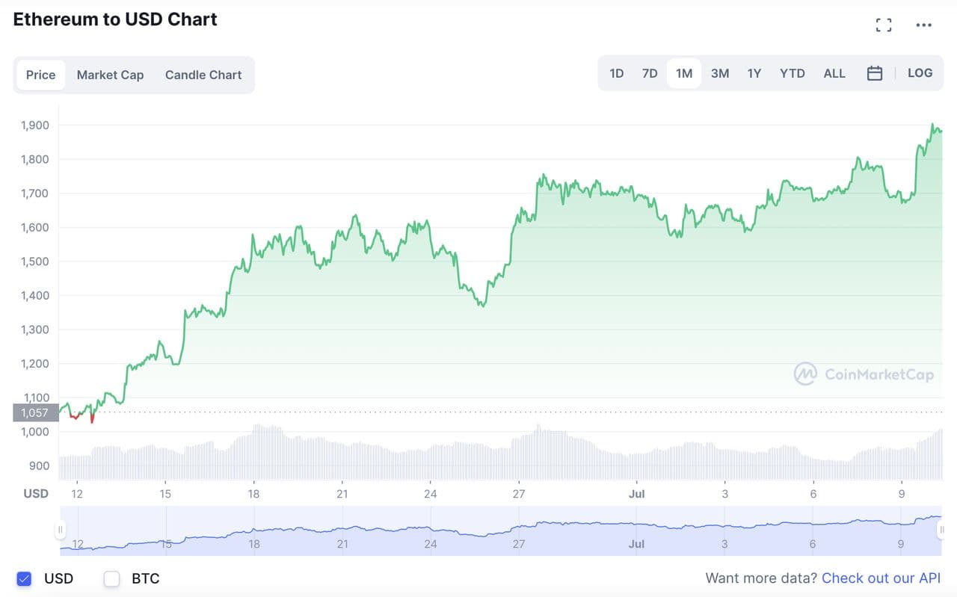Open the calendar date range picker
This screenshot has height=597, width=957.
click(x=875, y=73)
